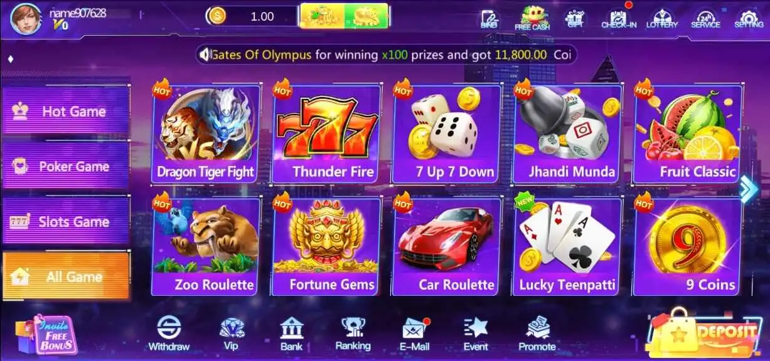Screen dimensions: 770x361
Task: Open the Withdraw icon
Action: pyautogui.click(x=169, y=333)
